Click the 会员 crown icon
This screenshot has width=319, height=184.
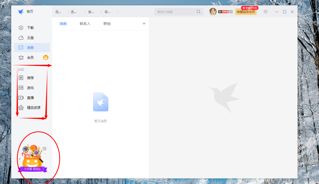tap(21, 58)
